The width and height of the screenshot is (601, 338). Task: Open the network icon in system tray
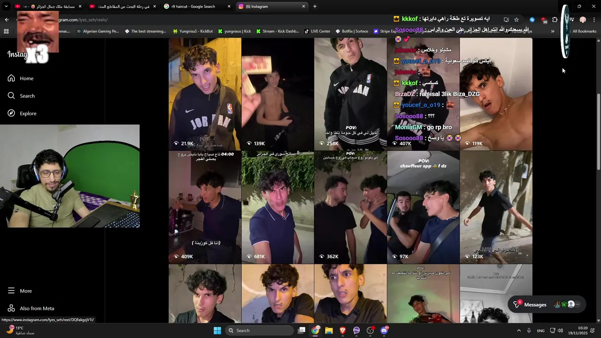click(x=553, y=330)
